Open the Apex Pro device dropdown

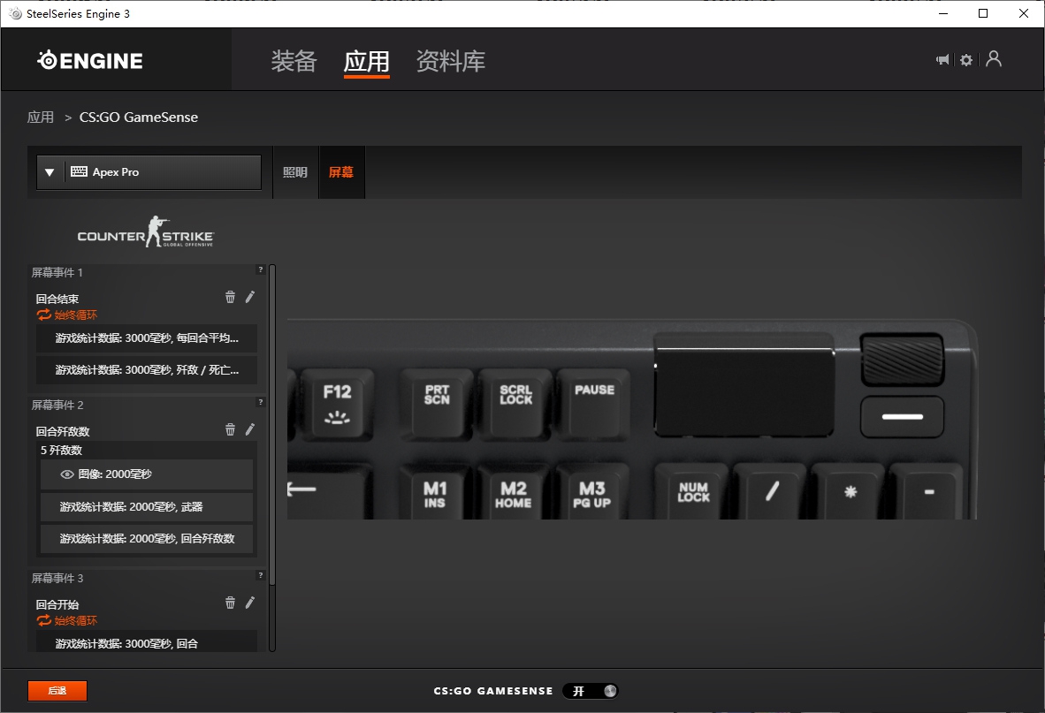[x=149, y=172]
